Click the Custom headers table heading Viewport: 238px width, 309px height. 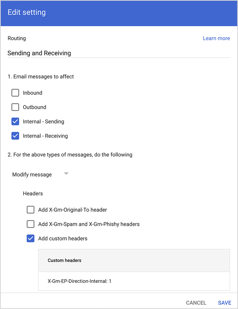64,260
